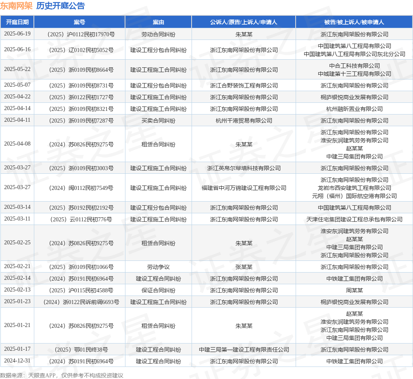Click 中国建筑第八工程局有限公司东北分公司 defendant text

354,54
